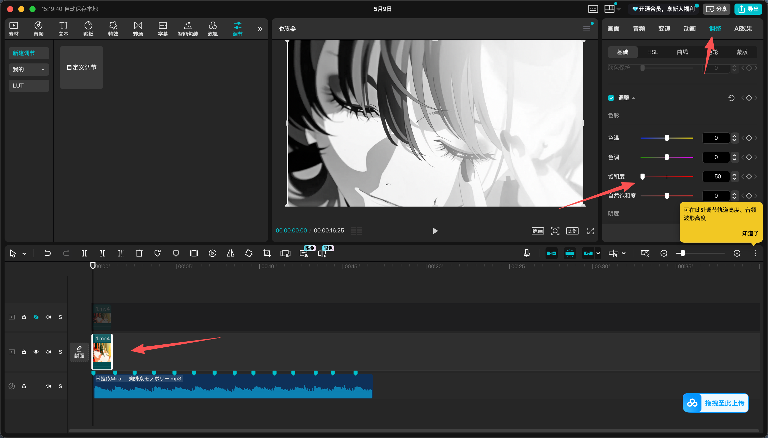Viewport: 768px width, 438px height.
Task: Add the 自定义调节 custom adjustment card
Action: pyautogui.click(x=82, y=68)
